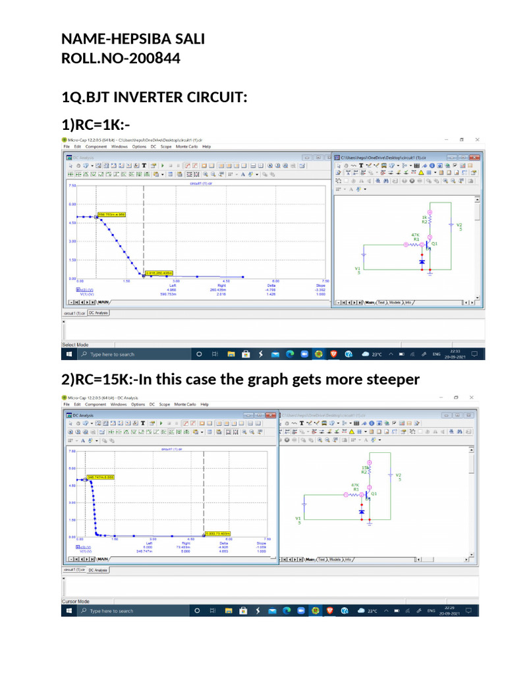This screenshot has width=506, height=675.
Task: Click Edge browser icon in RC=1K screenshot taskbar
Action: pos(290,354)
